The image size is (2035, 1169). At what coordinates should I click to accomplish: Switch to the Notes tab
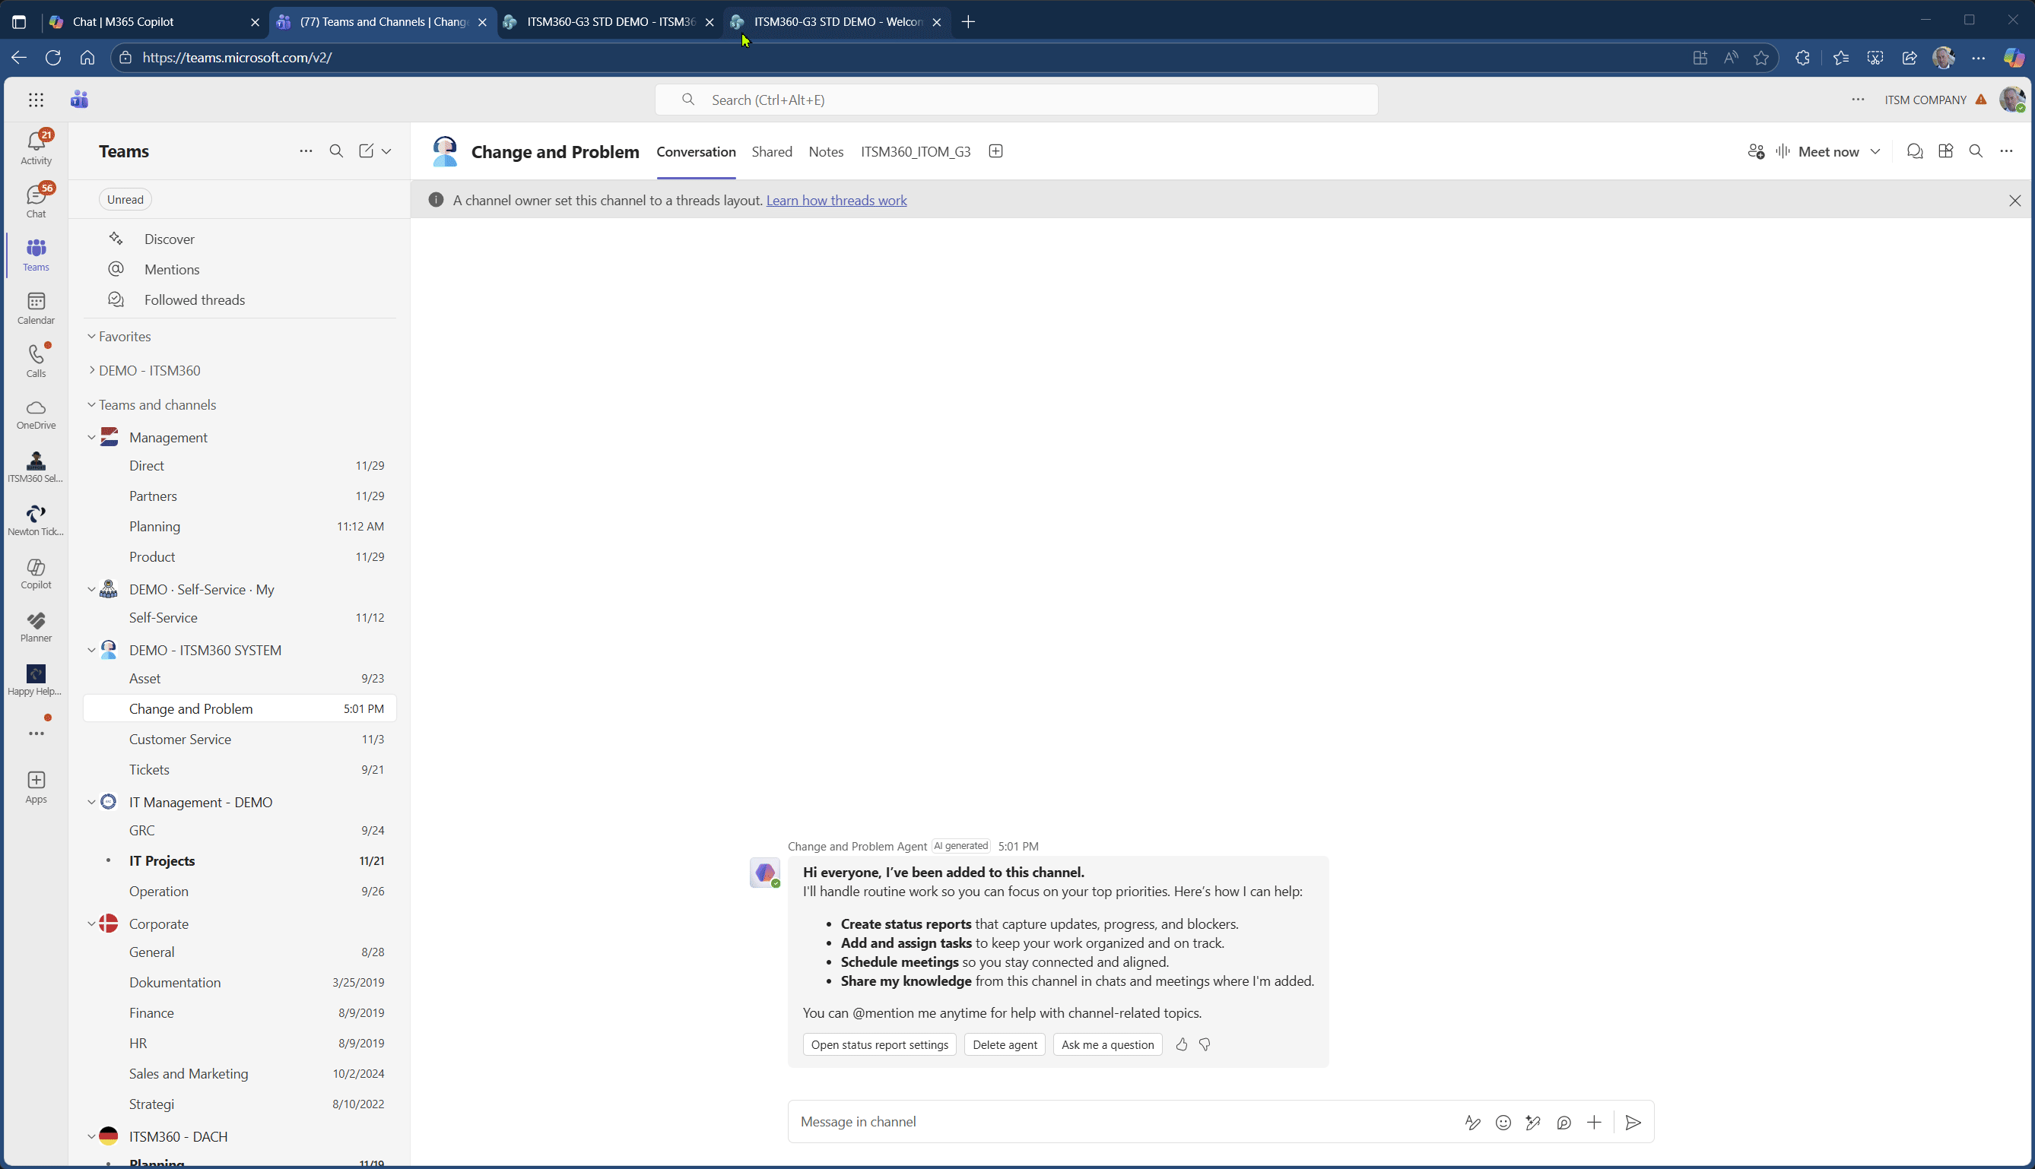point(826,151)
